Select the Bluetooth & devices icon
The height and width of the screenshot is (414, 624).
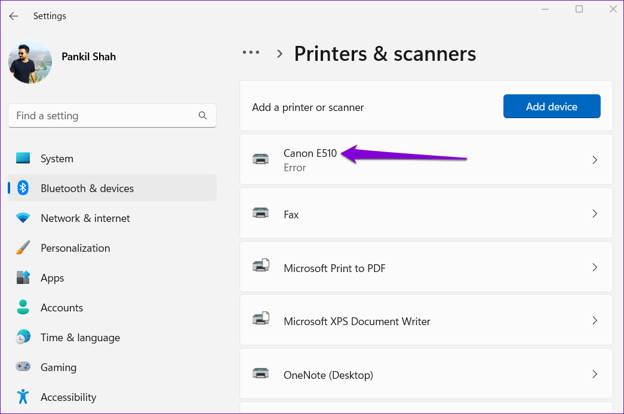tap(23, 188)
